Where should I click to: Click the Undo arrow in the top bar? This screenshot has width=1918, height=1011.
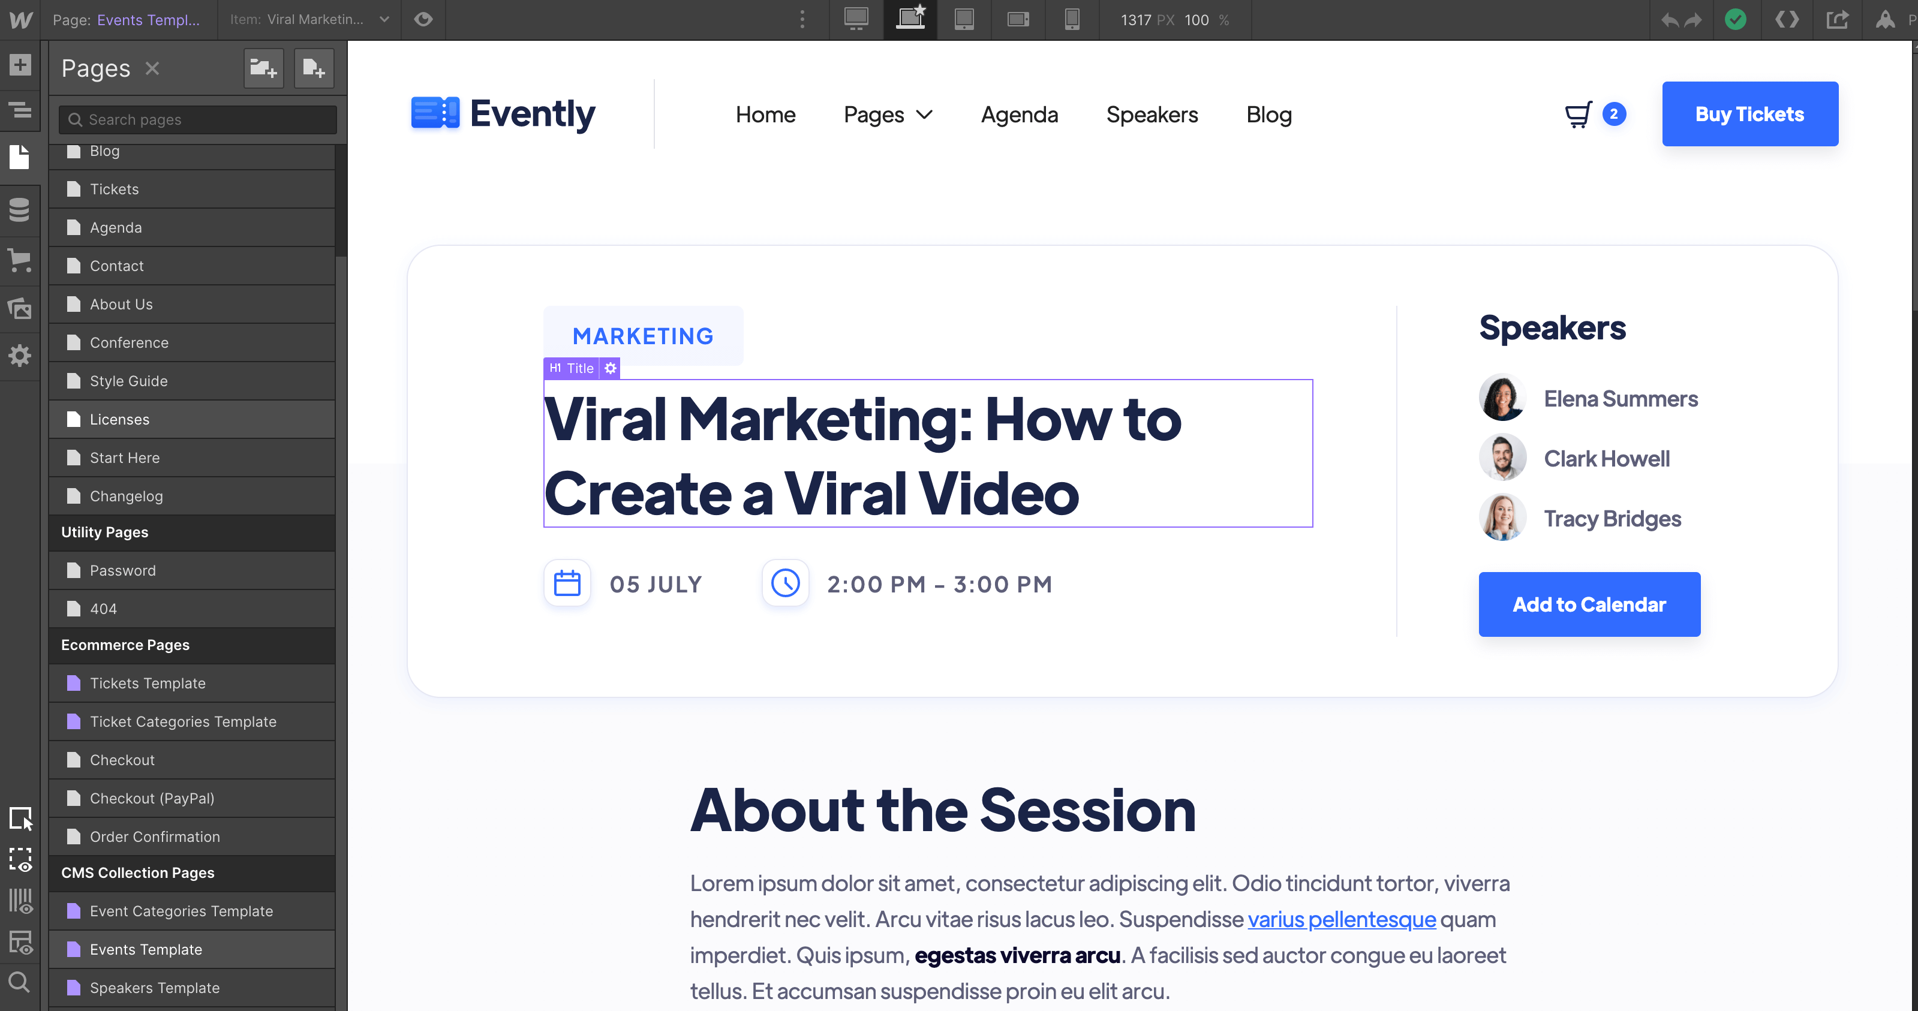click(x=1669, y=19)
